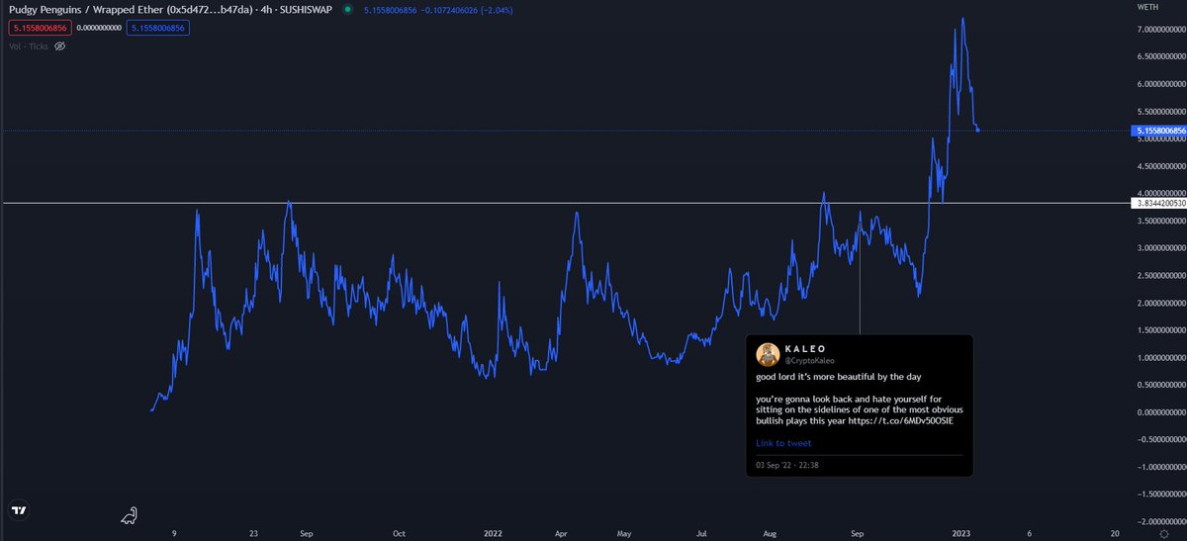Click the '2023' time axis label
The image size is (1187, 541).
point(960,533)
